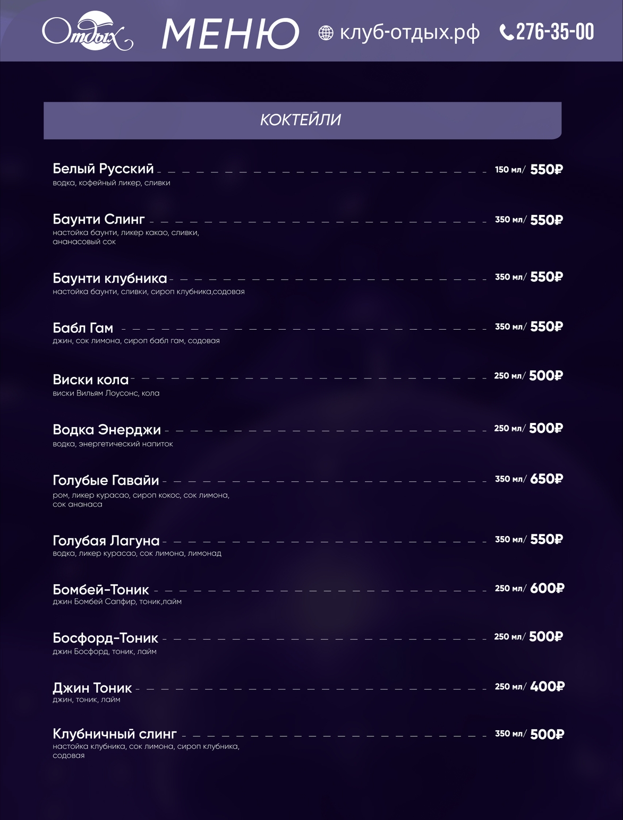Click the globe icon beside website address
The image size is (623, 820).
tap(326, 33)
